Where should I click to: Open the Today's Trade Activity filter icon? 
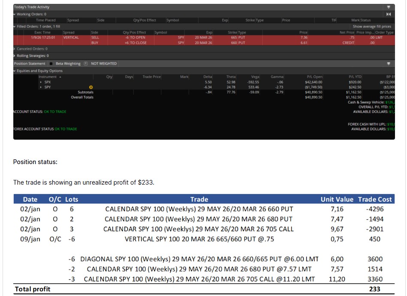point(389,6)
